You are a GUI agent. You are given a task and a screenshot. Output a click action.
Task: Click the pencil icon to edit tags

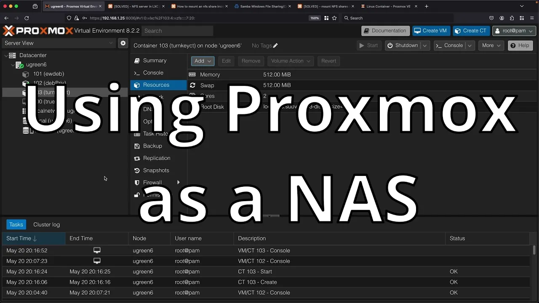click(x=275, y=45)
